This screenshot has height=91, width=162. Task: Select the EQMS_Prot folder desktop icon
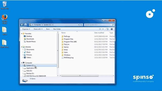coord(5,44)
